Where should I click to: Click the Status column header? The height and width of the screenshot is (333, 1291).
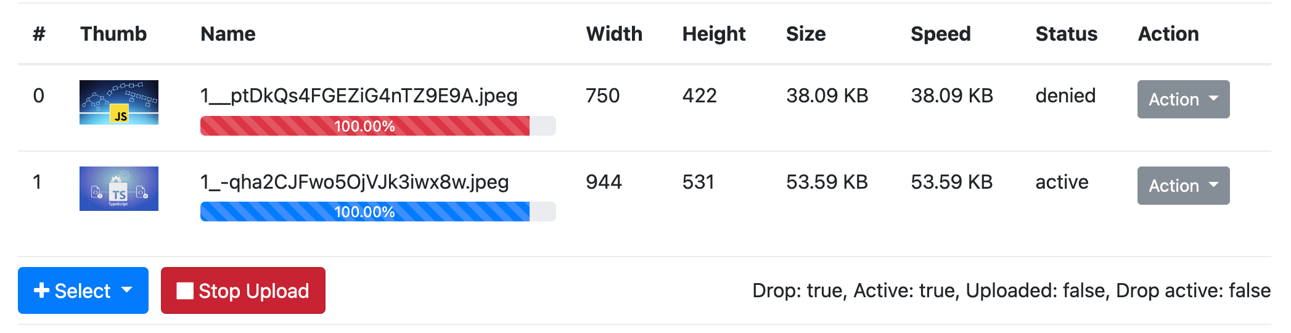(x=1066, y=34)
